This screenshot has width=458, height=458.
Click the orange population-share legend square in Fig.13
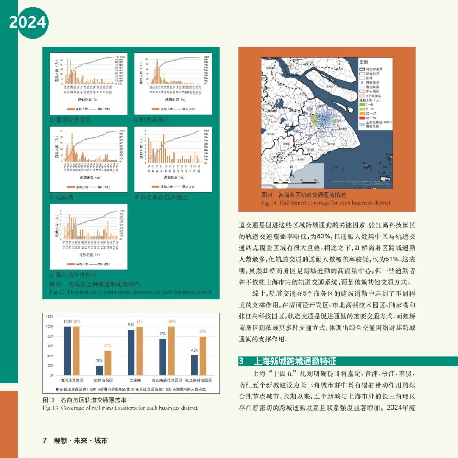(x=133, y=389)
